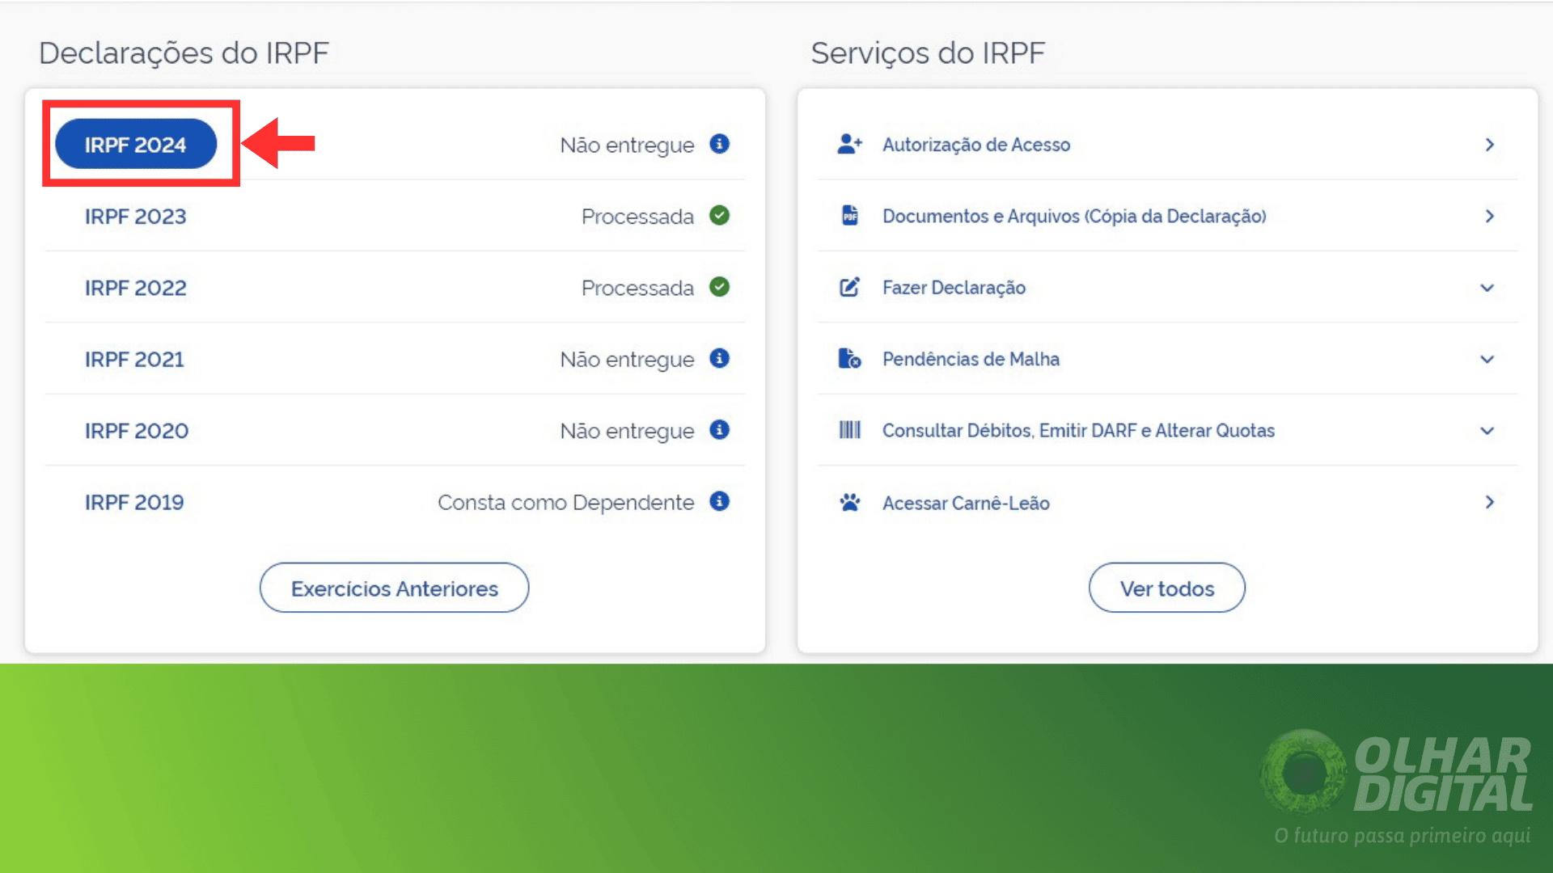
Task: Open Documentos e Arquivos (Cópia da Declaração) link
Action: point(1074,216)
